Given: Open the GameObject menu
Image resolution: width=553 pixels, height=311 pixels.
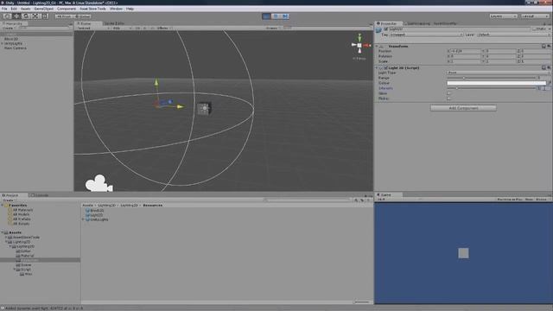Looking at the screenshot, I should point(44,9).
